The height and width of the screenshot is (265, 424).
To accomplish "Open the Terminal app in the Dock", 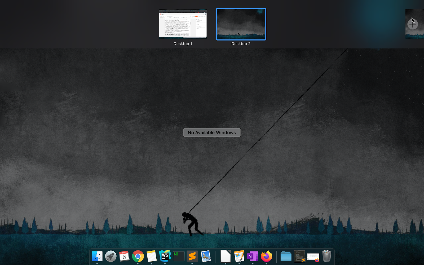I will [179, 256].
